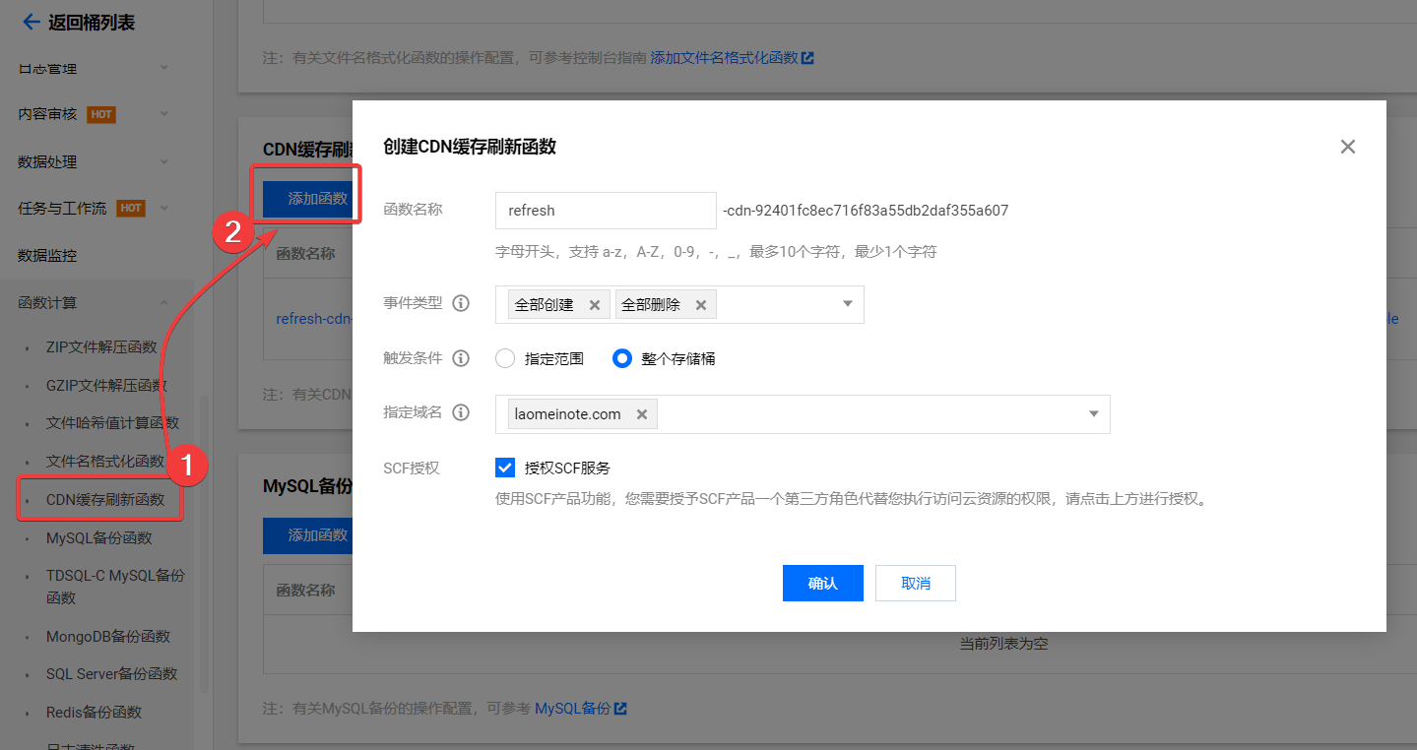Close the 创建CDN缓存刷新函数 dialog
The width and height of the screenshot is (1417, 750).
coord(1347,146)
